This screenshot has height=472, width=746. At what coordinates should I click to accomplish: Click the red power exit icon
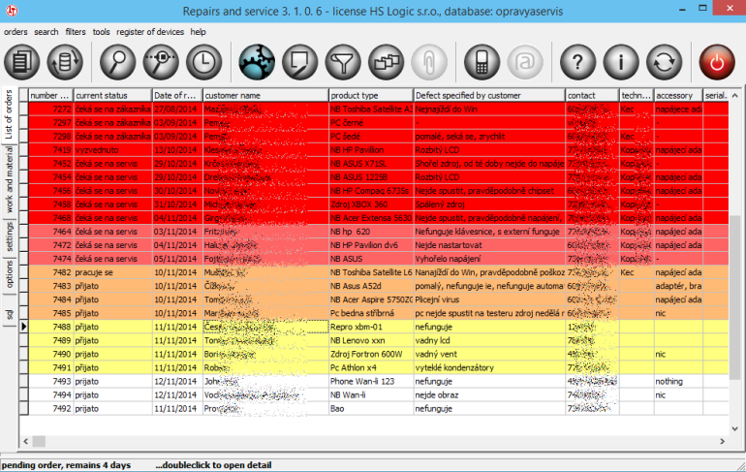pyautogui.click(x=717, y=62)
